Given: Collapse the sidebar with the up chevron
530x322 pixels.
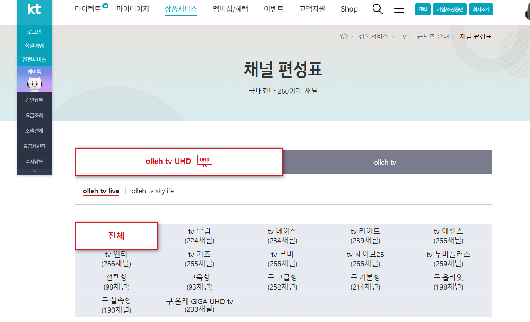Looking at the screenshot, I should pos(34,171).
